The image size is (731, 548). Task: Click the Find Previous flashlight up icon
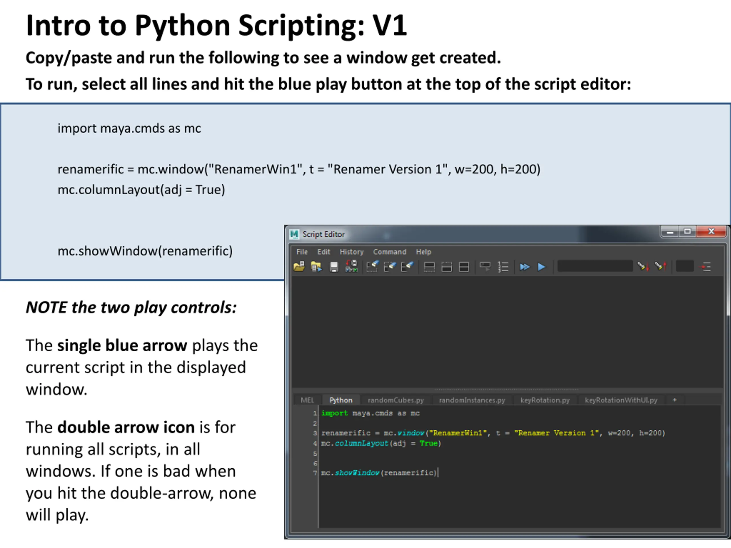point(660,266)
